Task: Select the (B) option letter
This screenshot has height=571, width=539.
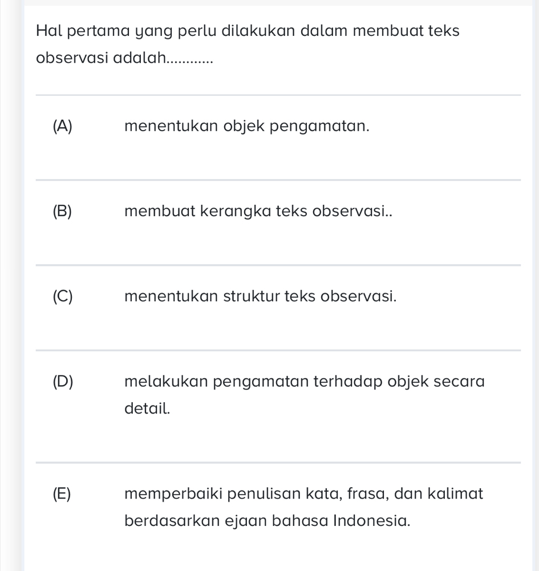Action: [x=62, y=211]
